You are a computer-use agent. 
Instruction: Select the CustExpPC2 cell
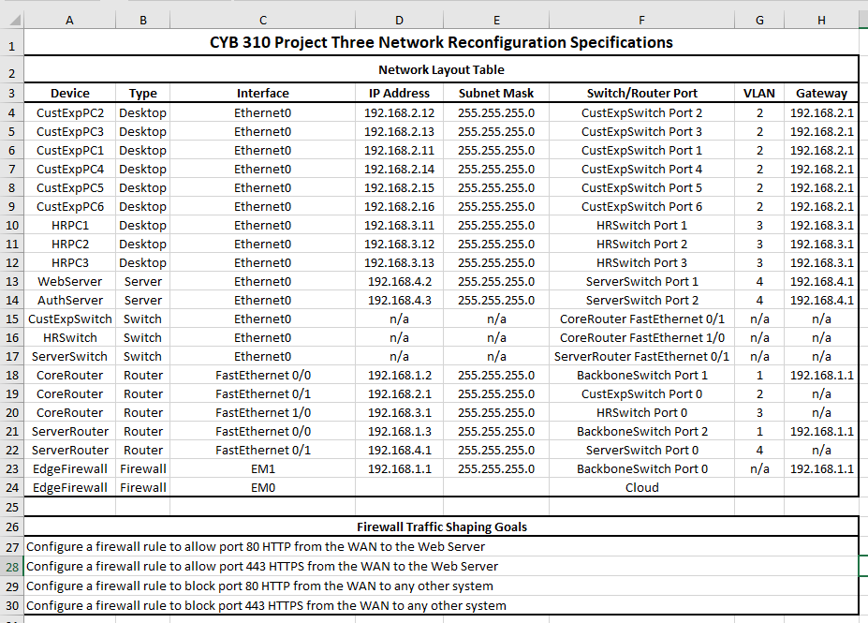coord(69,113)
